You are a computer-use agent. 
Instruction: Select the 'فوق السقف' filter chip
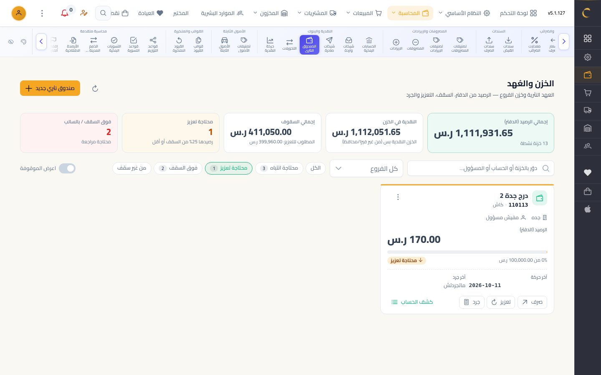point(178,168)
